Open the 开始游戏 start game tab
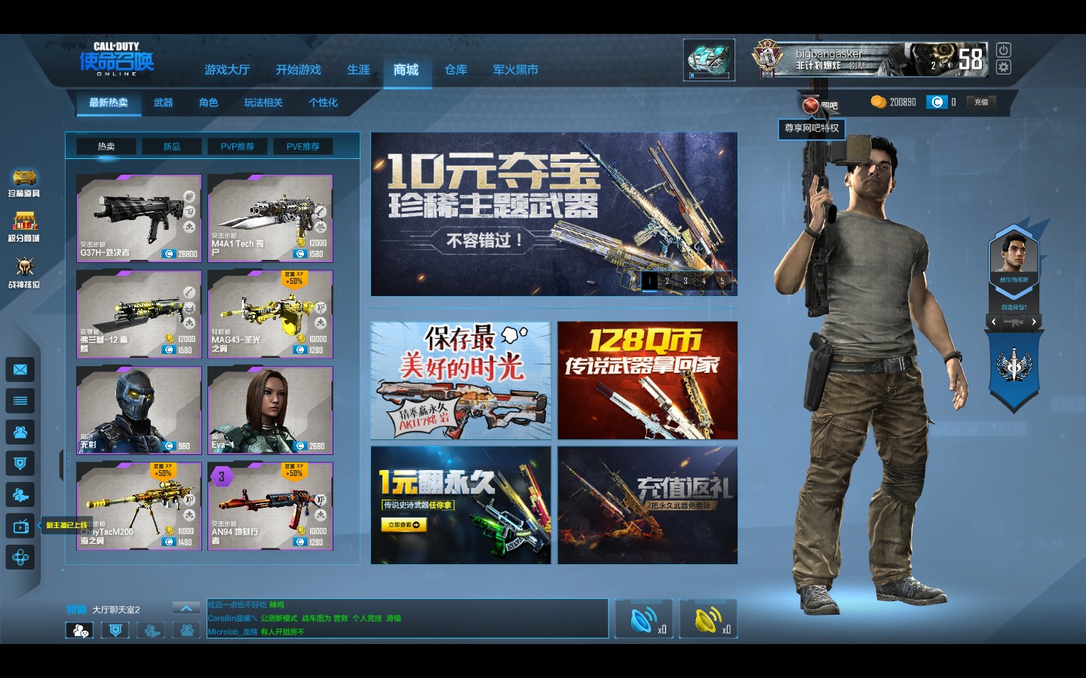Viewport: 1086px width, 678px height. [299, 70]
